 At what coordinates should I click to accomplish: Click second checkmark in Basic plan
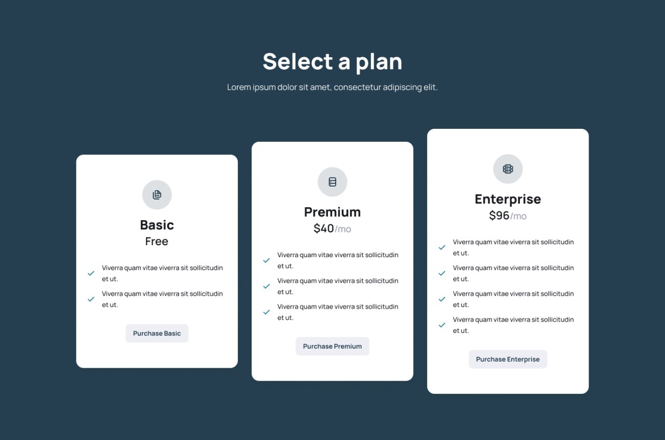91,299
